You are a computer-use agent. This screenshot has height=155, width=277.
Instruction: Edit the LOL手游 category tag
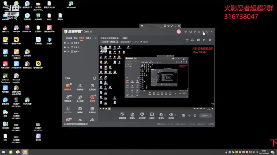pos(109,42)
